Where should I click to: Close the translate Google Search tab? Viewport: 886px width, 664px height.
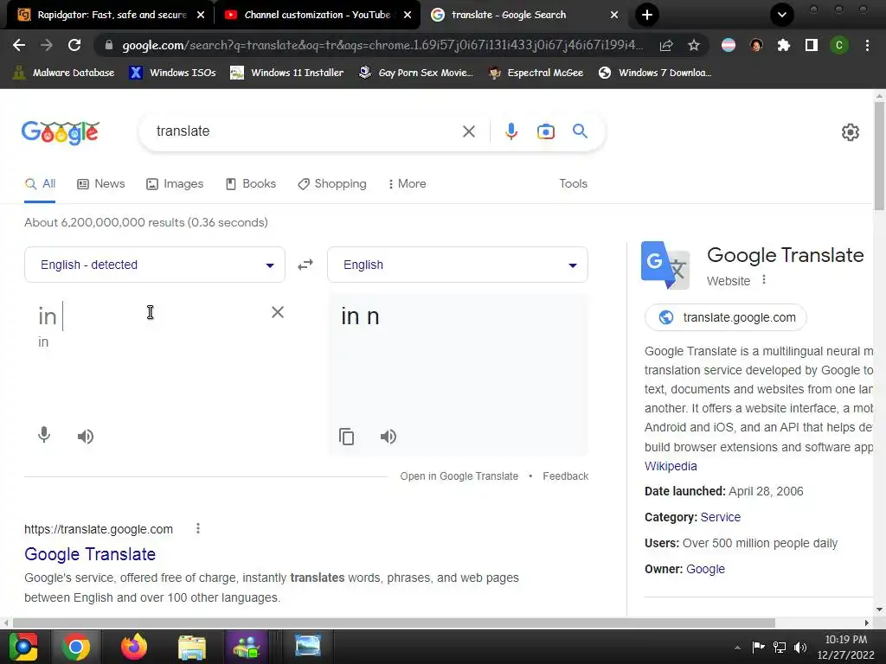(x=614, y=15)
